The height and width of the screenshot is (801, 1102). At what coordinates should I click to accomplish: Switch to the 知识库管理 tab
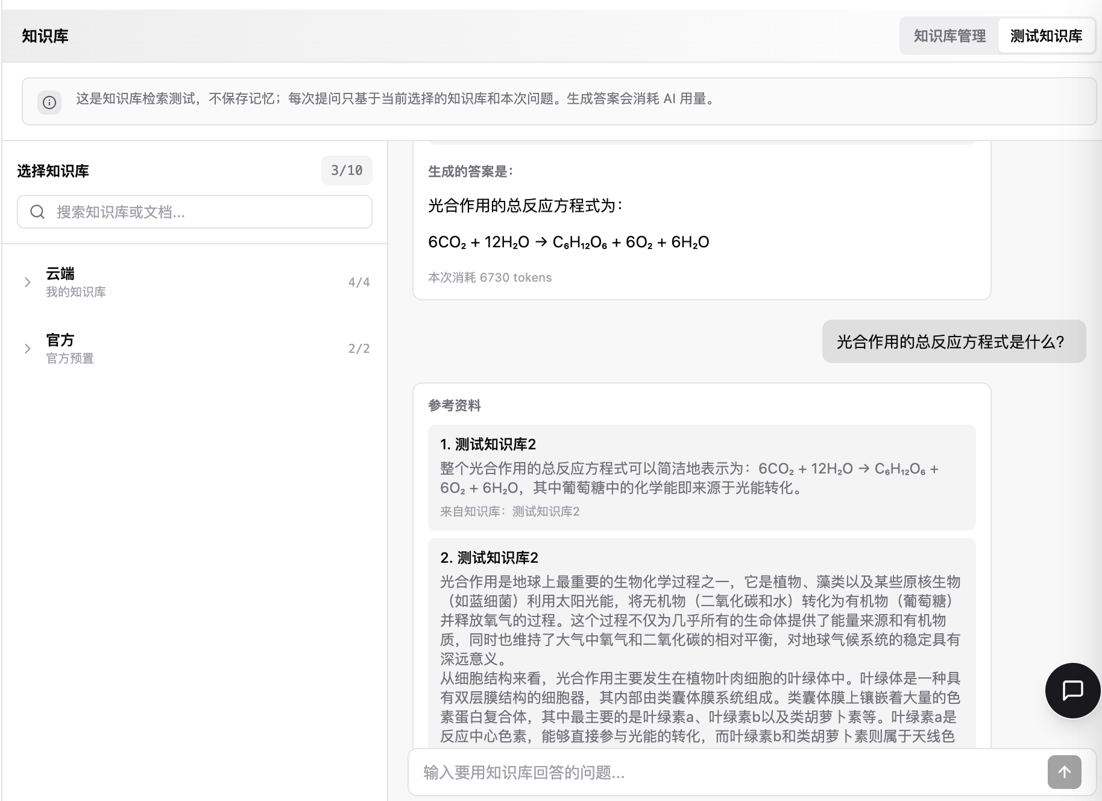click(949, 36)
